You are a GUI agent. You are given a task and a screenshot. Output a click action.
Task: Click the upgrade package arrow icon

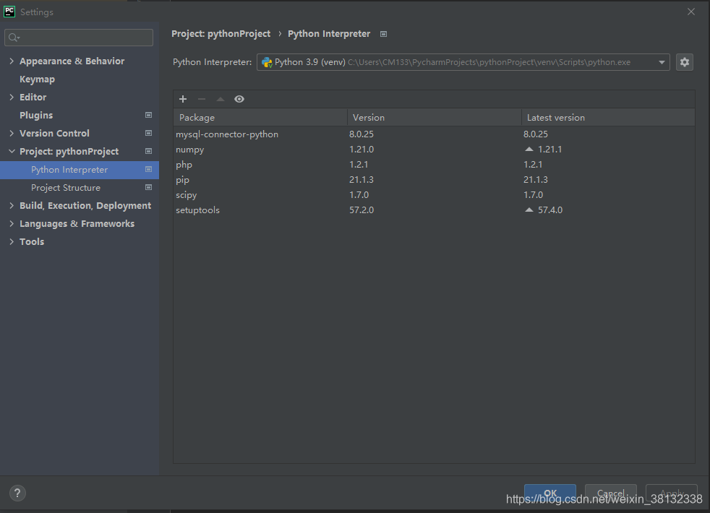(221, 99)
